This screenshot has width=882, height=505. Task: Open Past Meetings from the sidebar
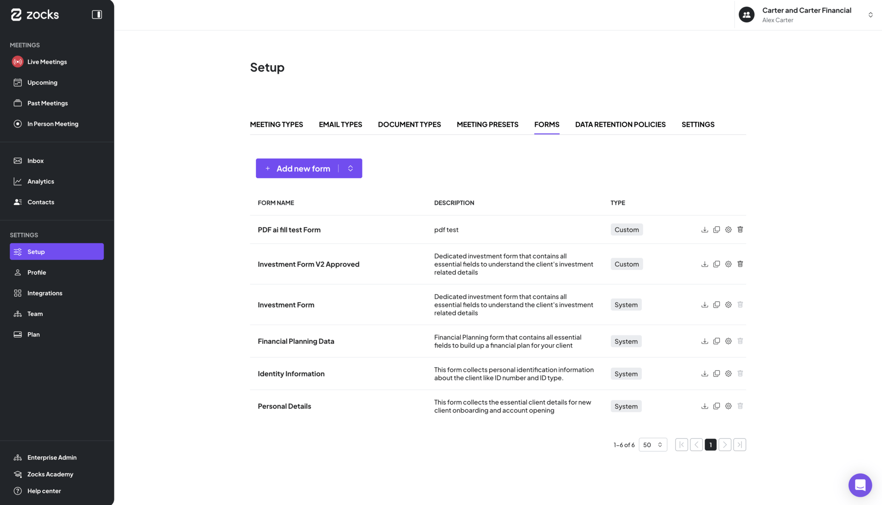click(48, 103)
